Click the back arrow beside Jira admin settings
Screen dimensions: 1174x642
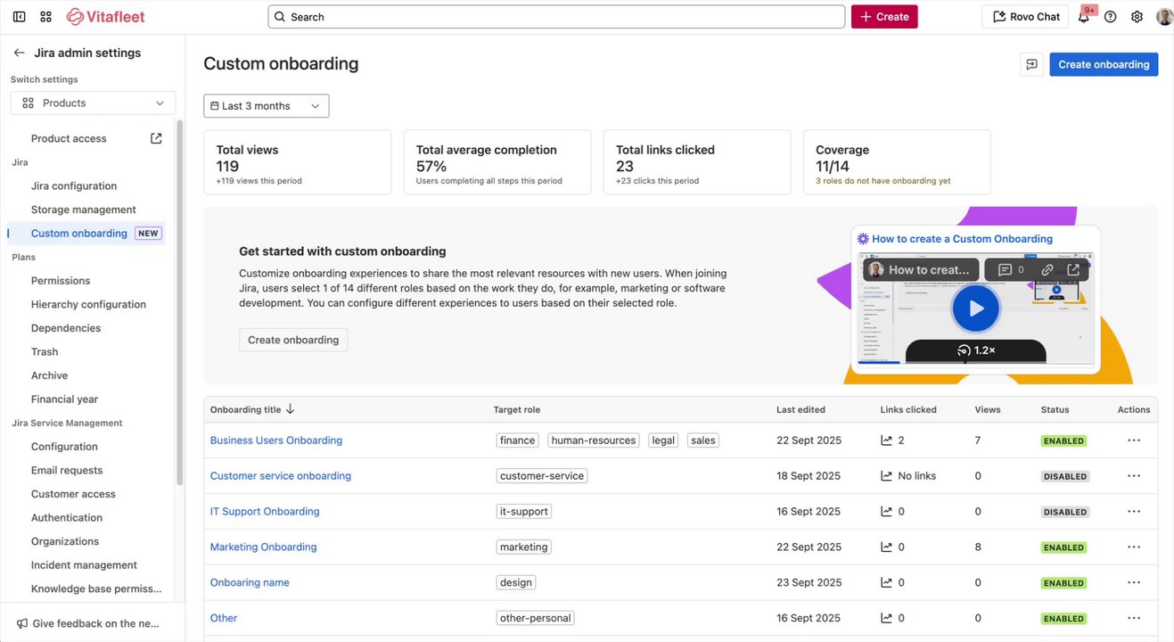19,53
